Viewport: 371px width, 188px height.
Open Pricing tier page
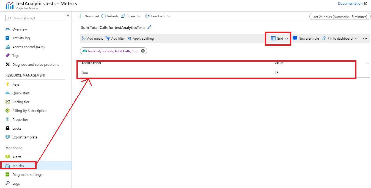(x=21, y=102)
